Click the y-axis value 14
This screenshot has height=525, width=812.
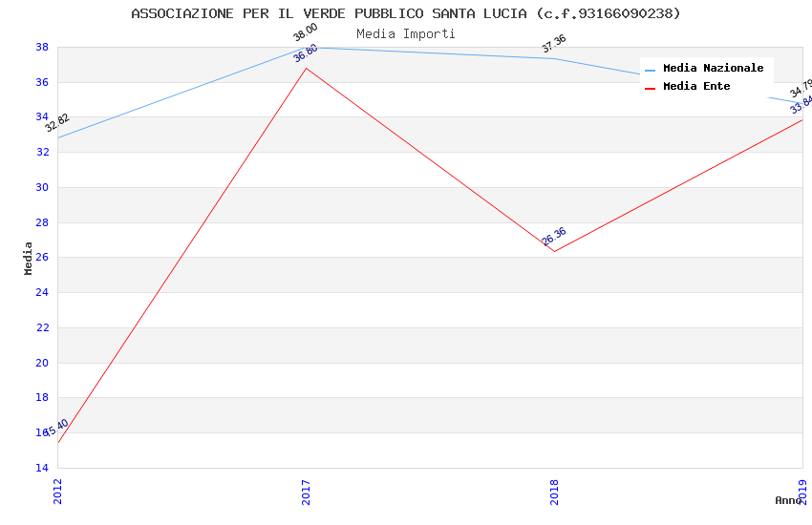(42, 468)
